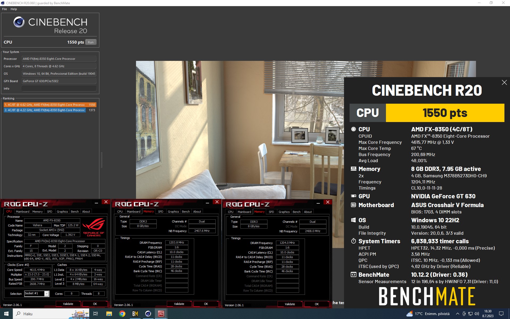Open the File menu in Cinebench
This screenshot has height=319, width=510.
(x=5, y=9)
